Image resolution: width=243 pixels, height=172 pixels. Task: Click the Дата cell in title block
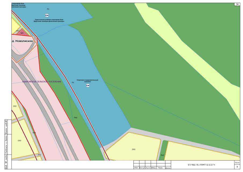point(168,168)
